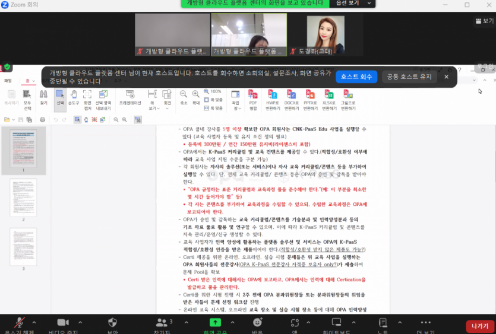Viewport: 496px width, 334px height.
Task: Toggle Fit Width (폭 맞춤) view option
Action: click(213, 108)
